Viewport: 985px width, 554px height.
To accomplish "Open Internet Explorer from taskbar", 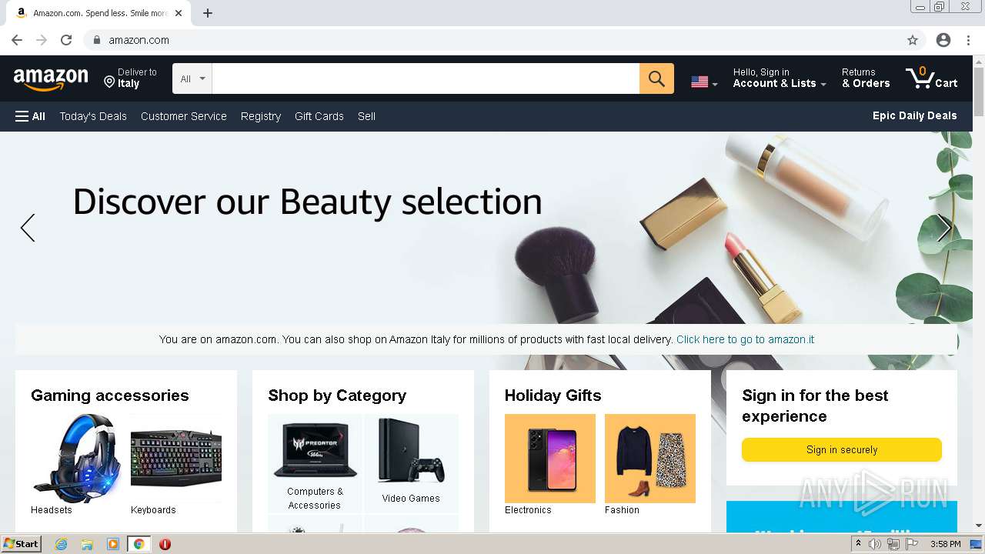I will pos(61,544).
